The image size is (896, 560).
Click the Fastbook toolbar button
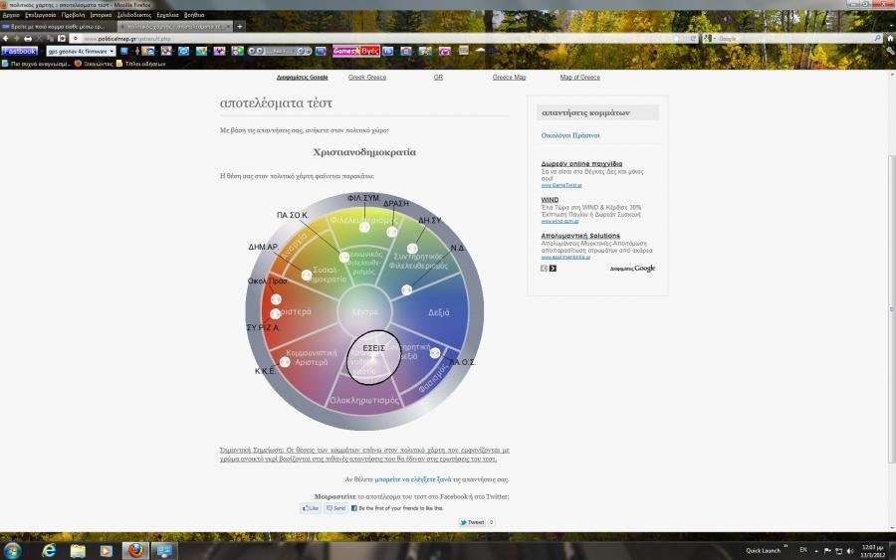point(20,52)
